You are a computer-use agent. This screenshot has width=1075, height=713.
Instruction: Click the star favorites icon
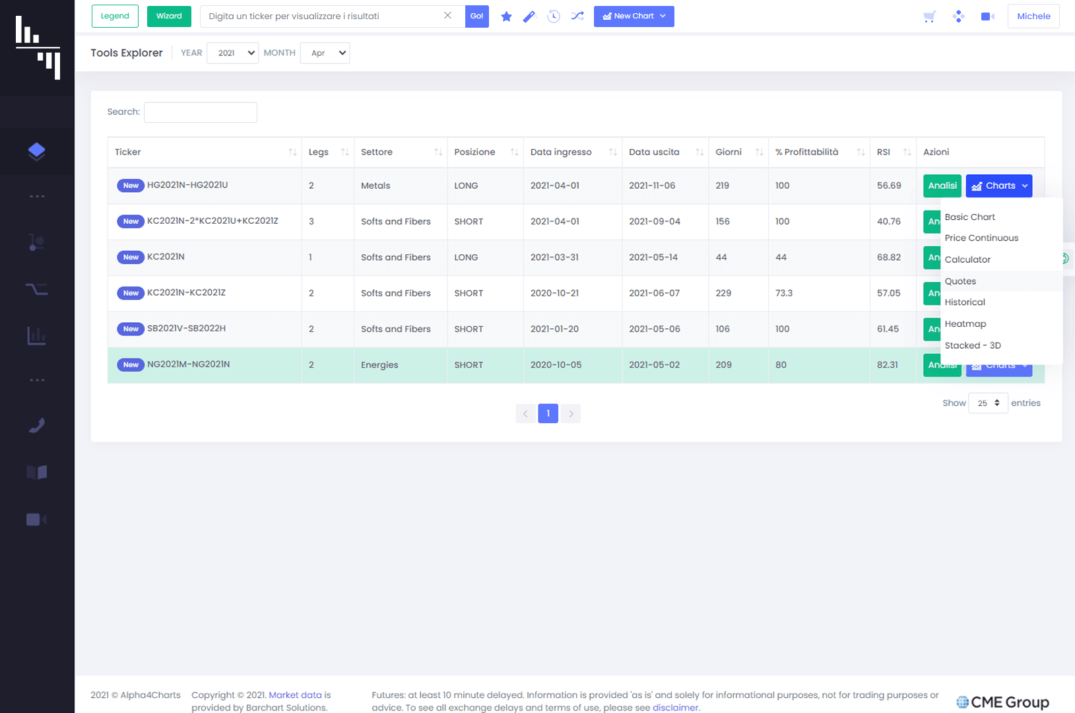tap(506, 17)
